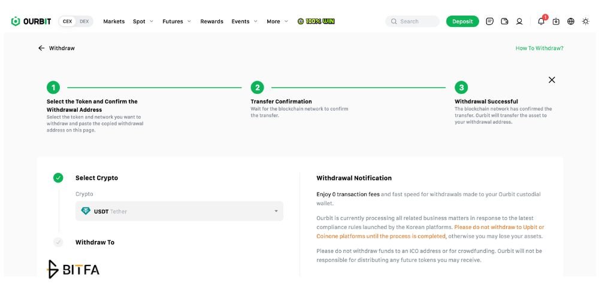Screen dimensions: 599x299
Task: Click the orange Upbit or Coinone warning text
Action: pyautogui.click(x=430, y=231)
